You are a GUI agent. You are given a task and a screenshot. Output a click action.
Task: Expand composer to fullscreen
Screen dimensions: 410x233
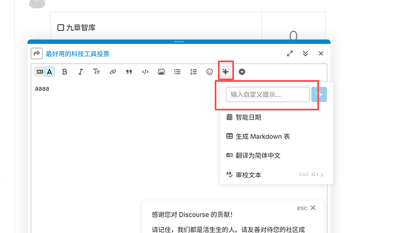tap(290, 53)
